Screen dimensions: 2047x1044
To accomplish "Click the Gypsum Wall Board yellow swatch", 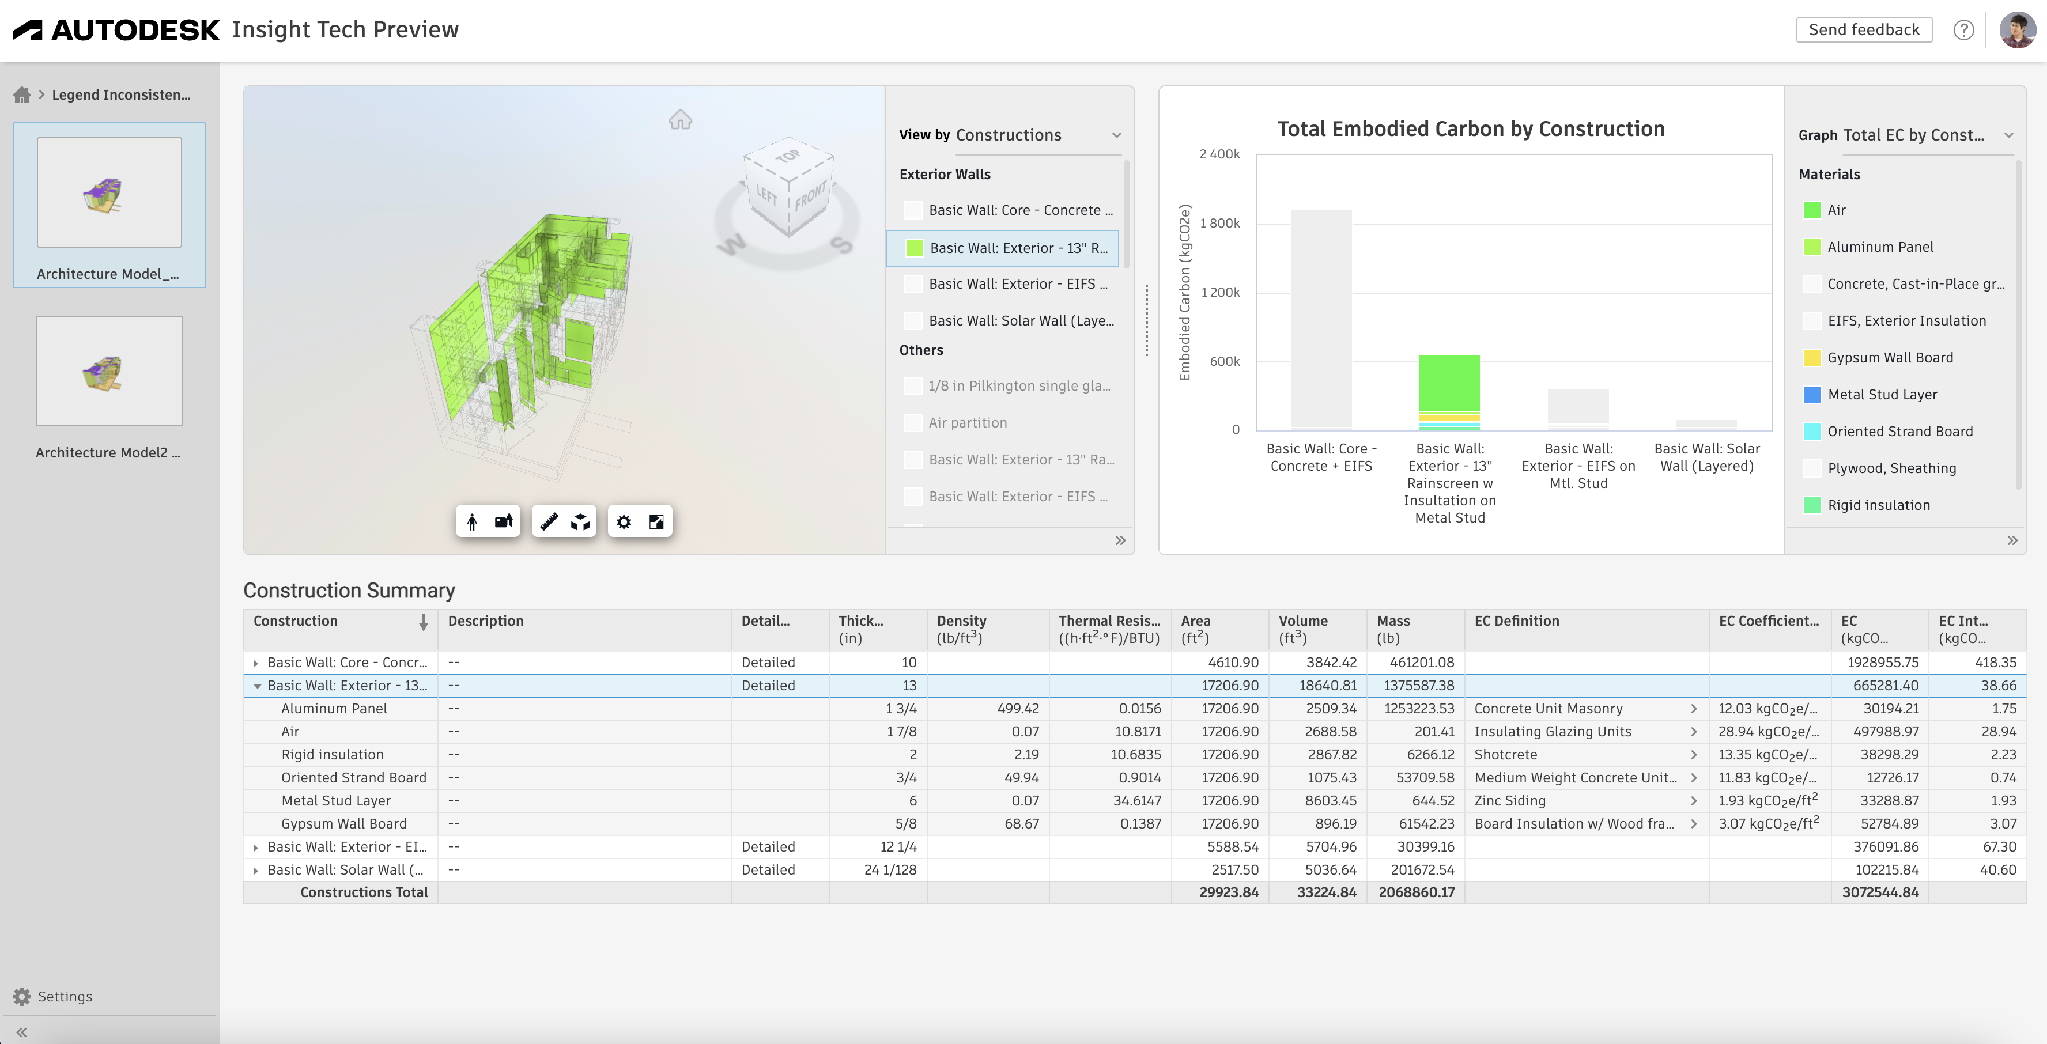I will click(x=1812, y=358).
